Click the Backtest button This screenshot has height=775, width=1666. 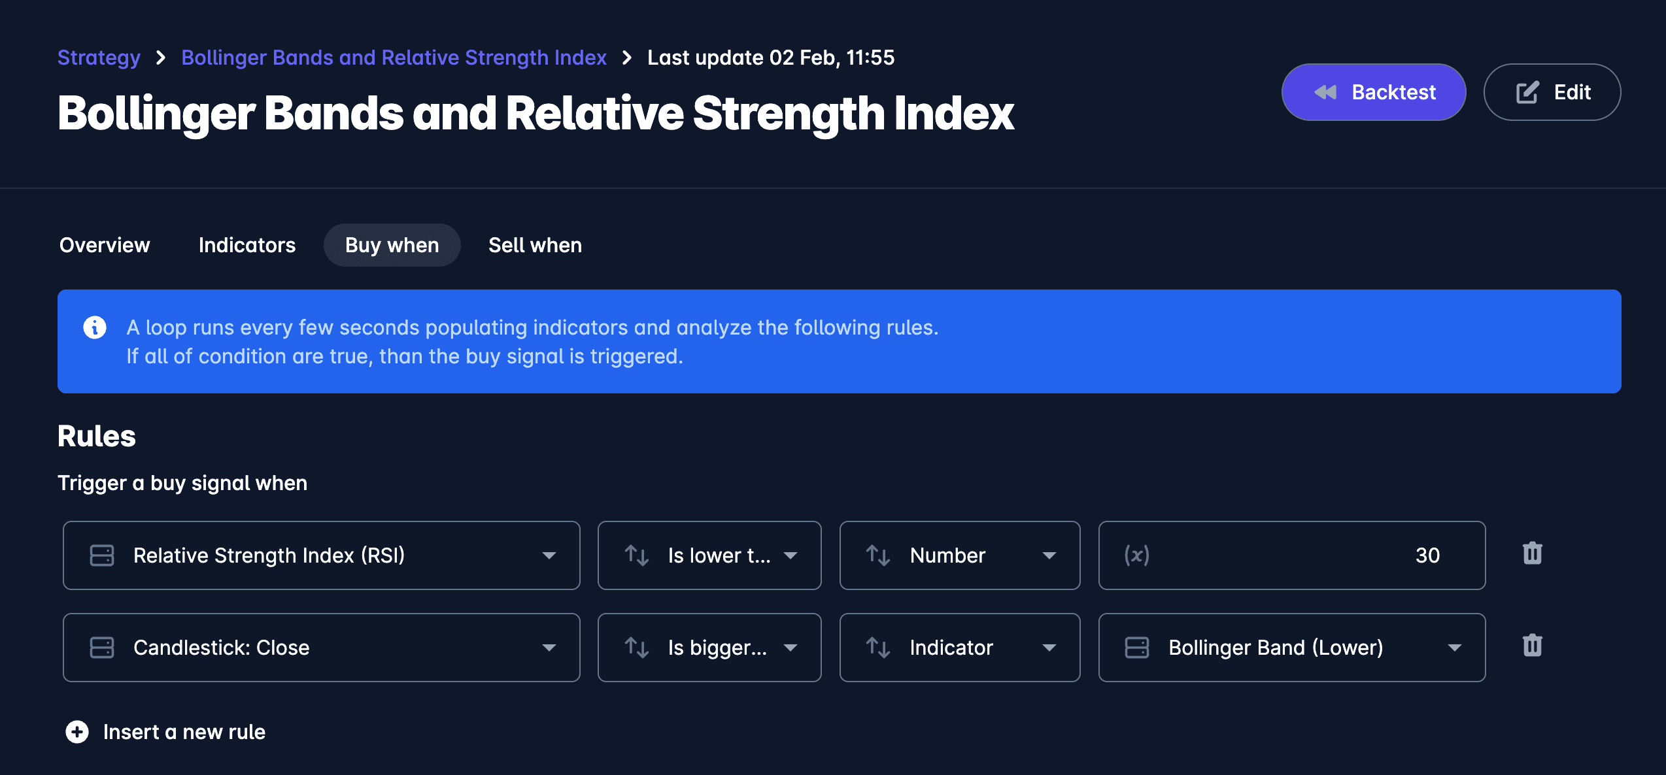(x=1373, y=92)
